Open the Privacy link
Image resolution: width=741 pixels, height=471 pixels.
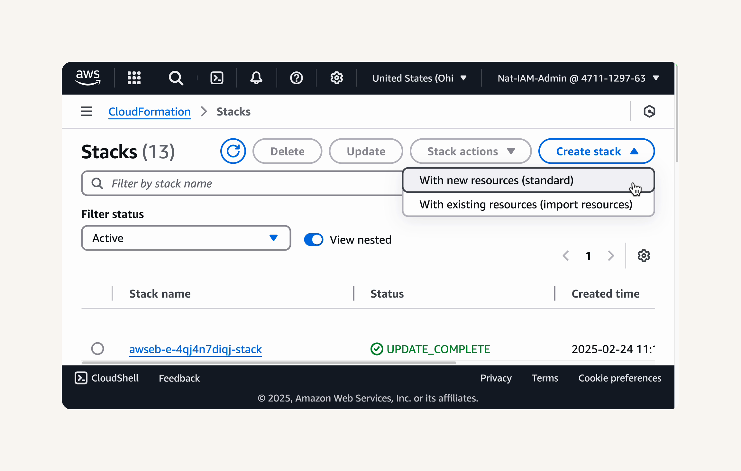[496, 378]
